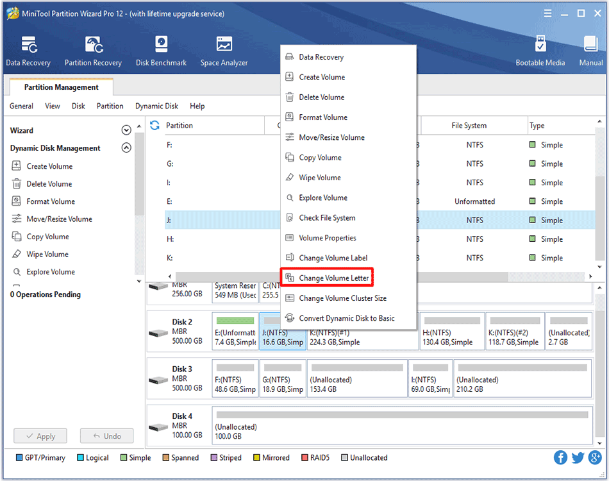Launch Partition Recovery from the toolbar
Image resolution: width=609 pixels, height=481 pixels.
pyautogui.click(x=93, y=51)
